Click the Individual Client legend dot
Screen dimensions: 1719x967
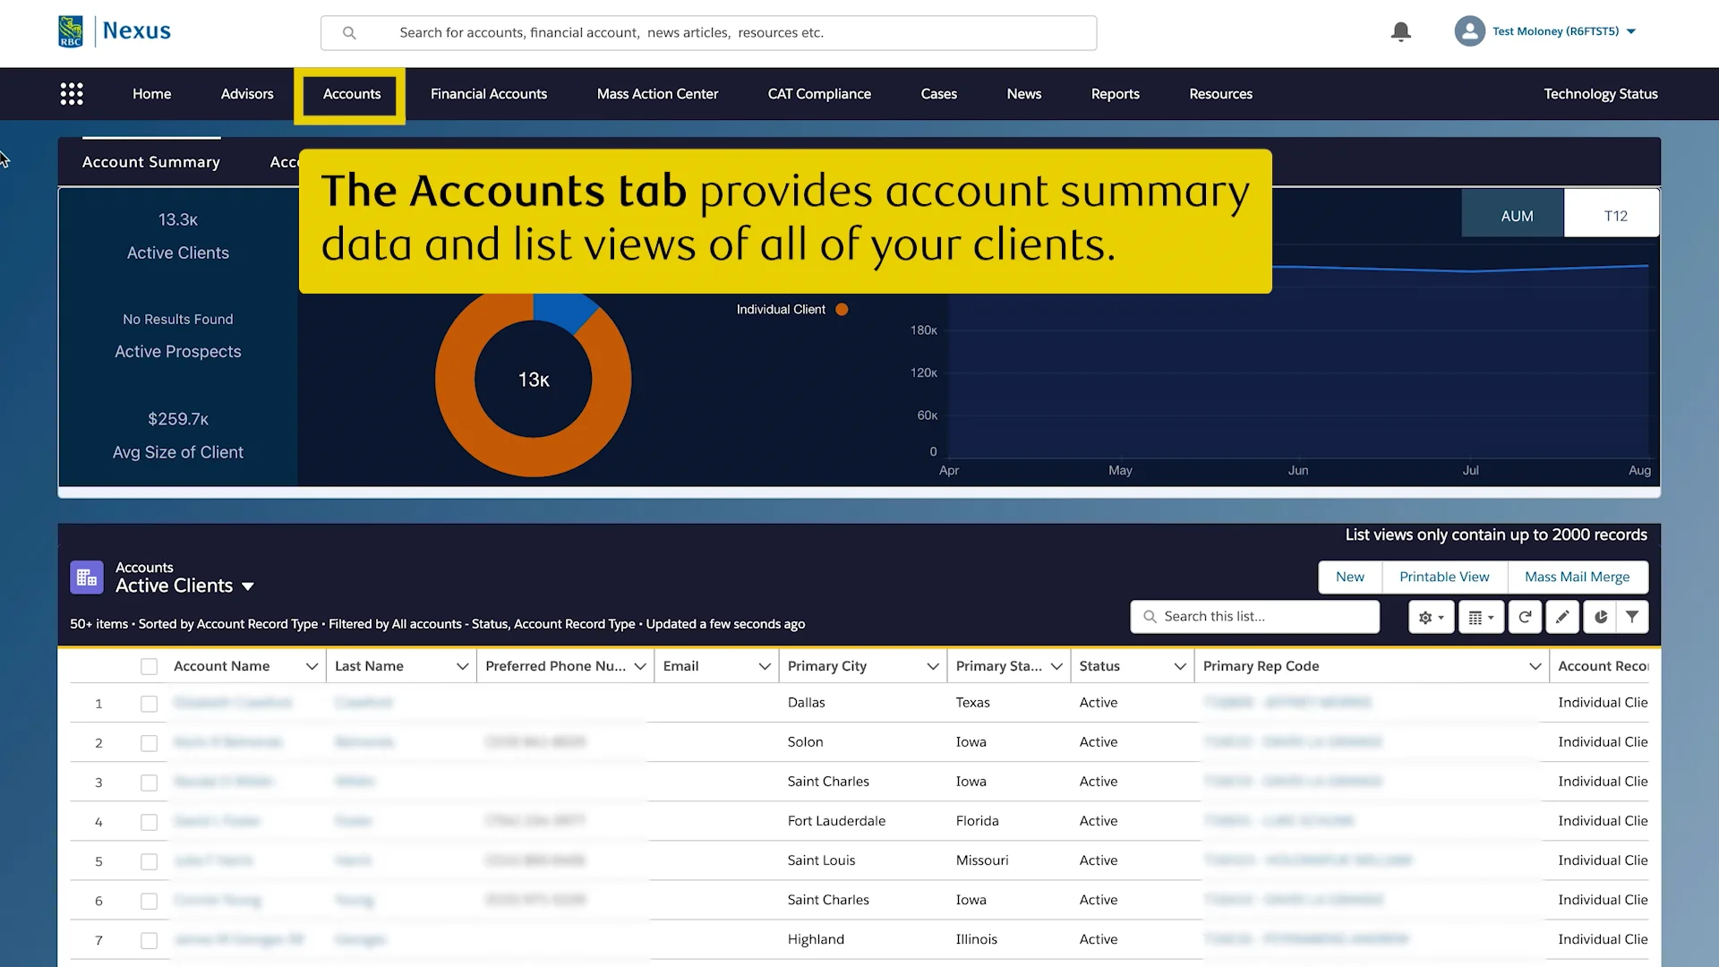(x=842, y=310)
